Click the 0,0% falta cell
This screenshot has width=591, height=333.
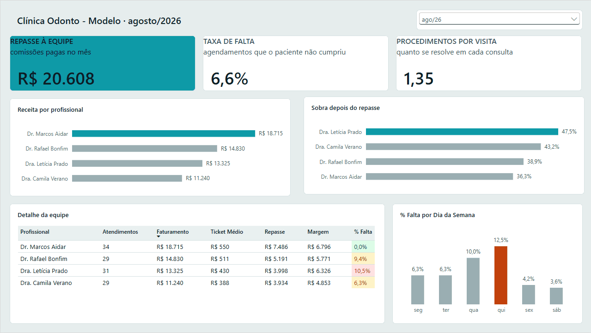point(363,247)
